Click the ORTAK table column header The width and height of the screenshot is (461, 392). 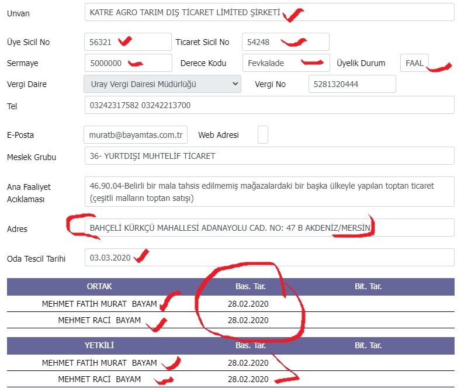click(99, 286)
